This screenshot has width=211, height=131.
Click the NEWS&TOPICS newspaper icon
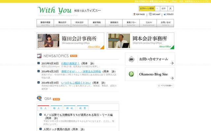pyautogui.click(x=39, y=56)
